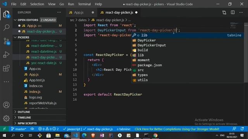Open the View menu
The width and height of the screenshot is (248, 139).
tap(52, 4)
